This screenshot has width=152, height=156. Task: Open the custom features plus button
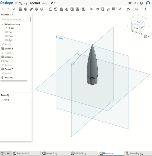click(x=145, y=9)
